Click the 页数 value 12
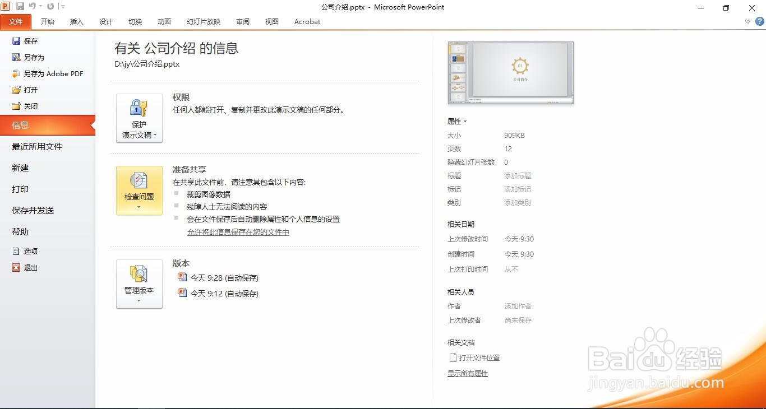766x409 pixels. point(508,149)
